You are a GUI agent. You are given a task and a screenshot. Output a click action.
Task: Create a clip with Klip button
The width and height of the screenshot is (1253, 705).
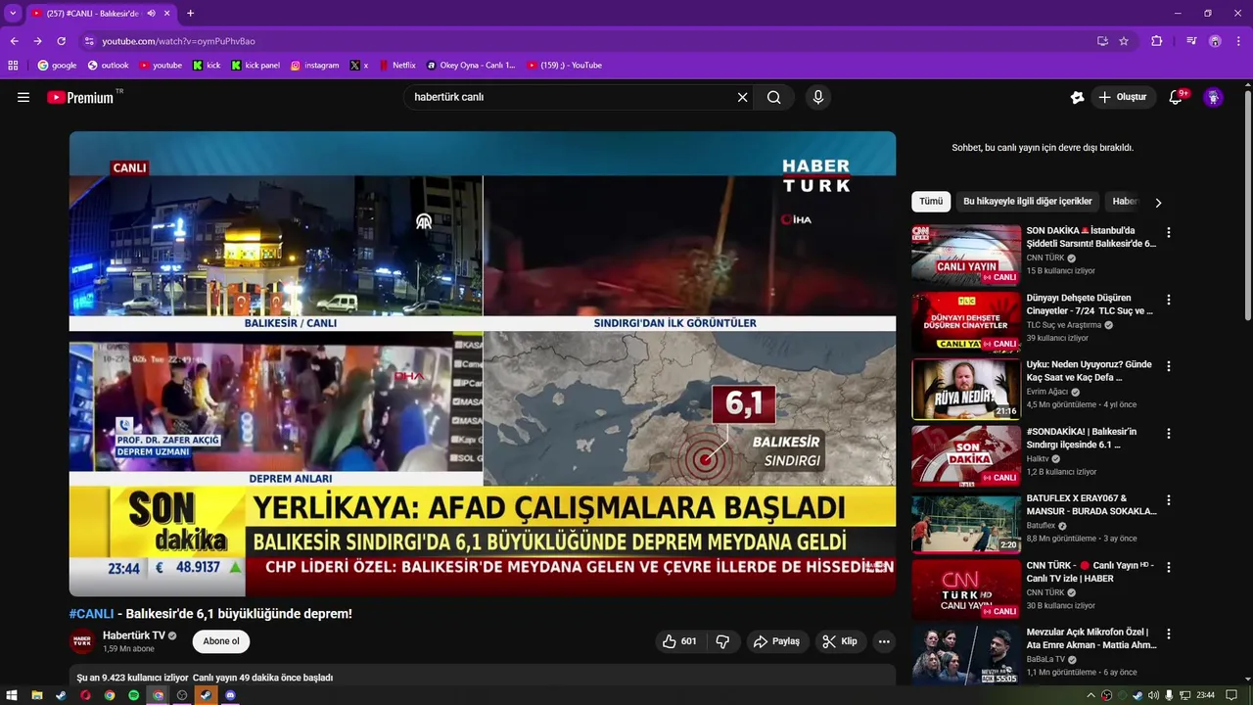[840, 641]
